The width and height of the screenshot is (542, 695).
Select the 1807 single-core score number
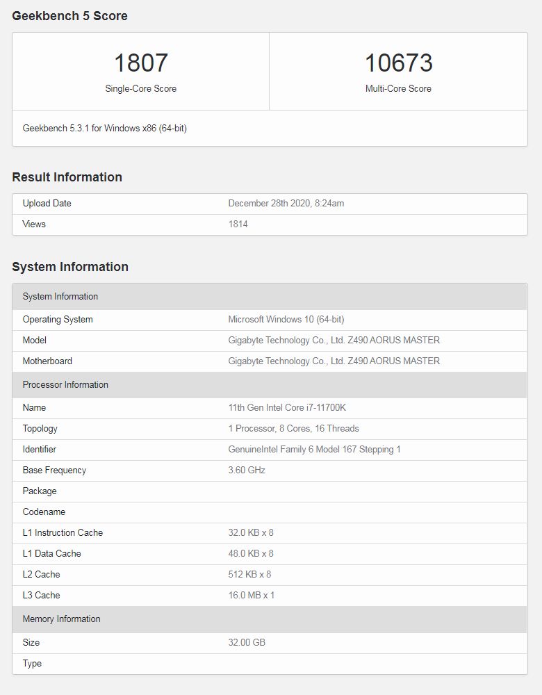(x=141, y=63)
